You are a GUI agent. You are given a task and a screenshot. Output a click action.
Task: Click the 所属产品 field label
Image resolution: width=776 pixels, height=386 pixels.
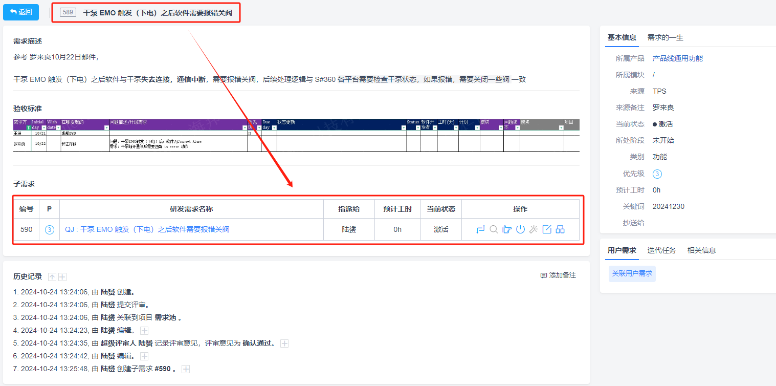[x=630, y=58]
